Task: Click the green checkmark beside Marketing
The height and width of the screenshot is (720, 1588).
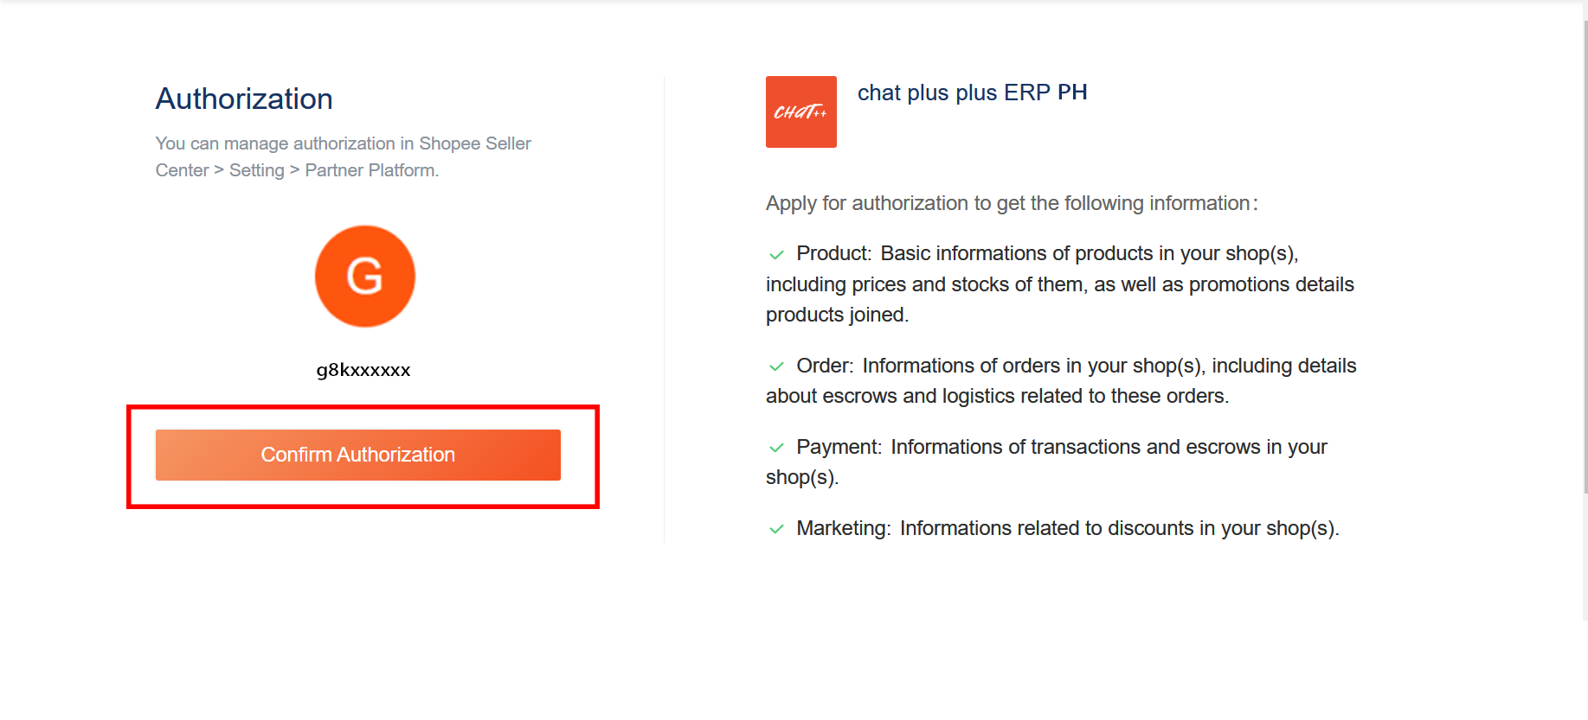Action: pyautogui.click(x=776, y=529)
